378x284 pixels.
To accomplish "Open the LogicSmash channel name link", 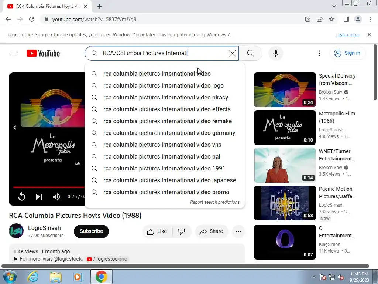I will (44, 228).
